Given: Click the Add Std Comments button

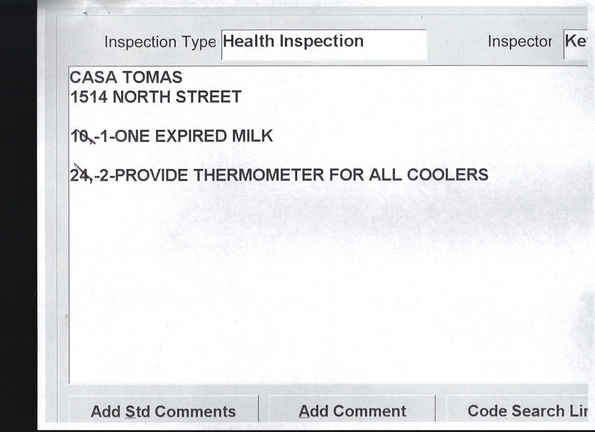Looking at the screenshot, I should tap(163, 411).
